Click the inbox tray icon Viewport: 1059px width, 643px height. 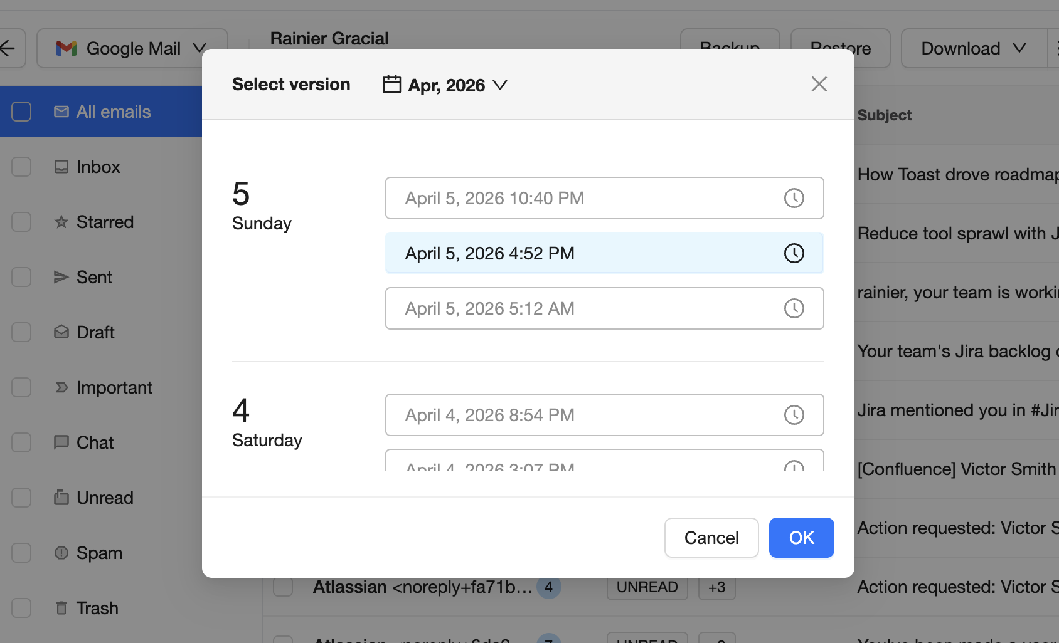point(61,167)
